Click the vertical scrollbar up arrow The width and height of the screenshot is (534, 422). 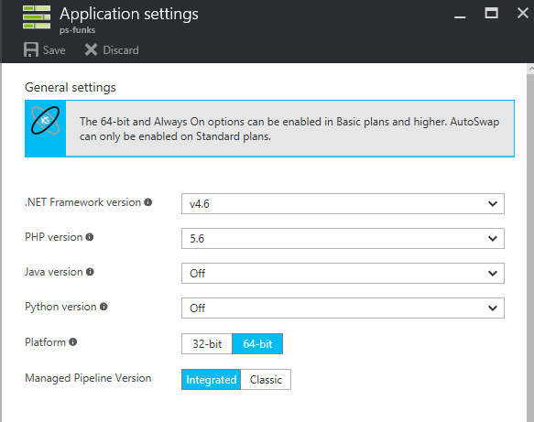pos(530,69)
